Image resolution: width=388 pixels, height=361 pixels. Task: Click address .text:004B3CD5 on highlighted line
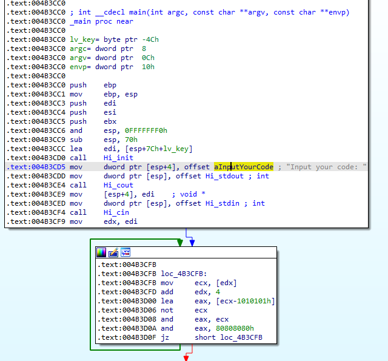(36, 167)
